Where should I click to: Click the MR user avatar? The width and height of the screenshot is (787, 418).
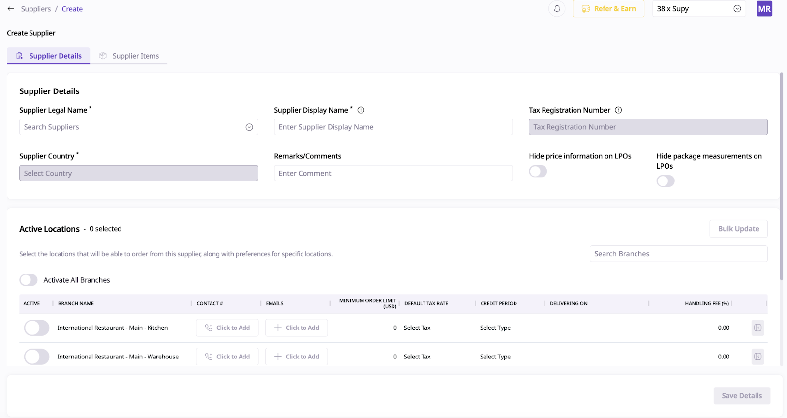(x=764, y=9)
